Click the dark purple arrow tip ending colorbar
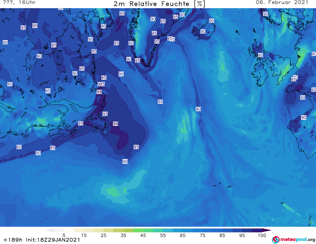316x244 pixels. click(266, 230)
